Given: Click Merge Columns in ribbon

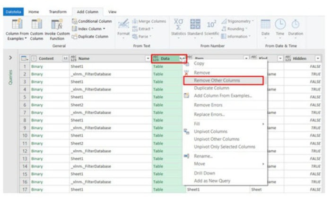Looking at the screenshot, I should click(149, 21).
